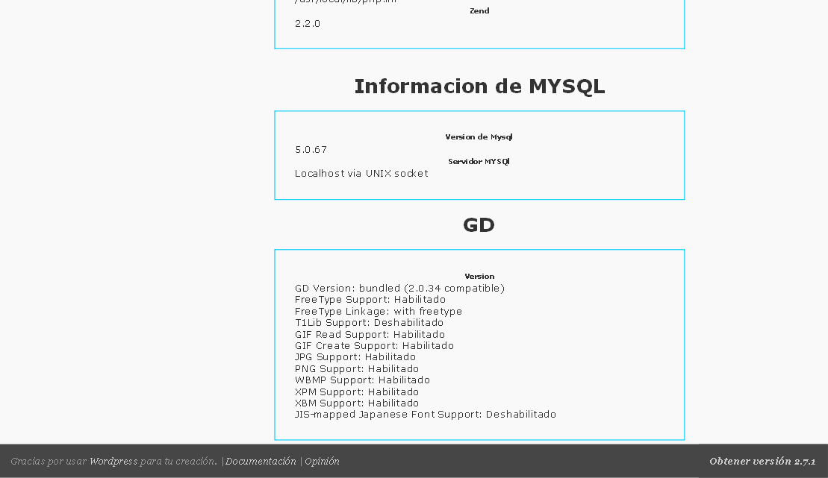
Task: Select 'GIF Create Support: Habilitado' line
Action: [x=374, y=345]
